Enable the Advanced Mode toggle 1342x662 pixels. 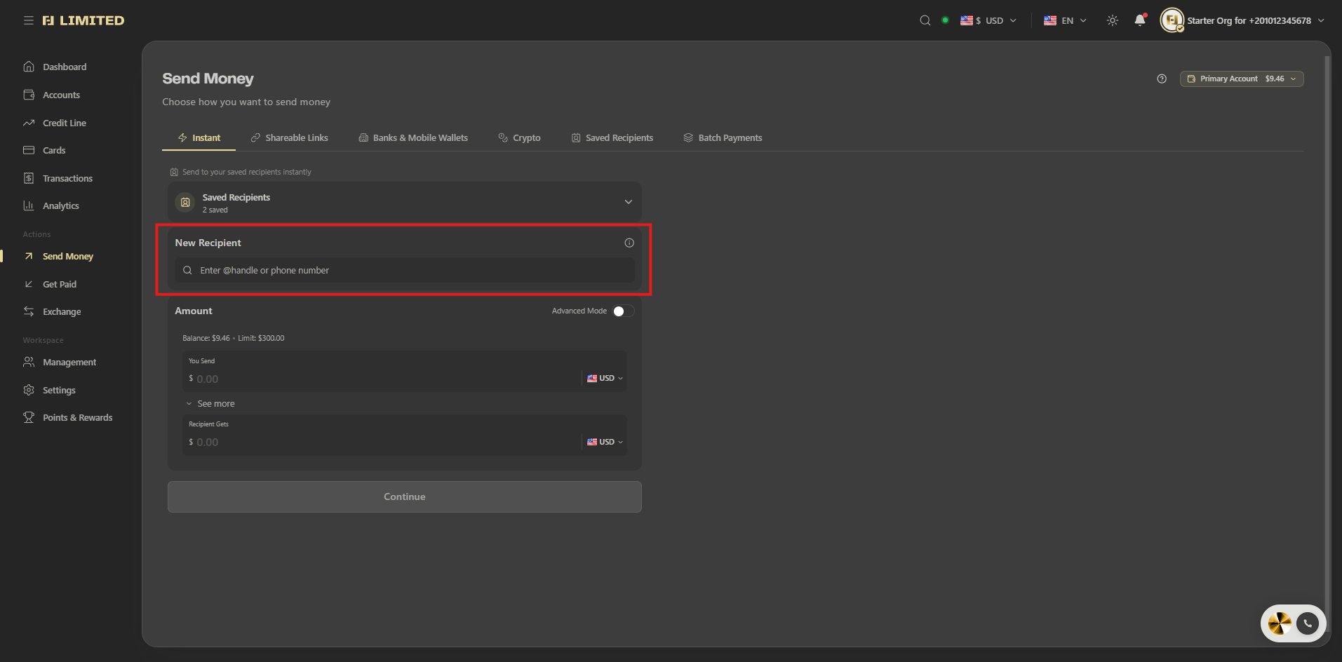point(623,311)
